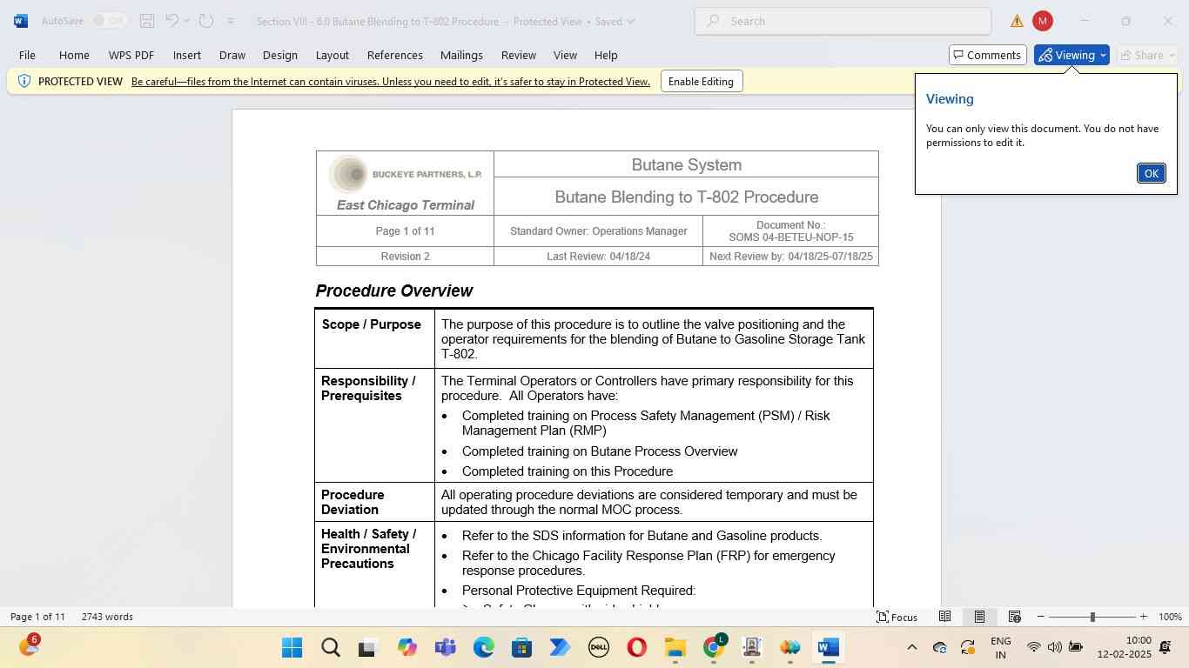Open Microsoft Store on taskbar
The image size is (1189, 668).
pos(522,647)
